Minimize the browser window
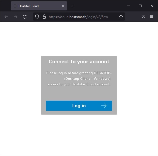This screenshot has width=158, height=156. point(129,6)
